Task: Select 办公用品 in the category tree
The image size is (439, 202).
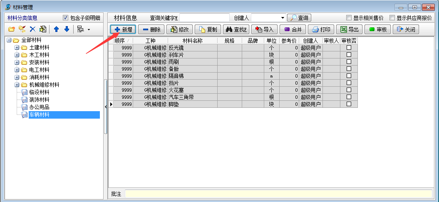Action: (39, 107)
